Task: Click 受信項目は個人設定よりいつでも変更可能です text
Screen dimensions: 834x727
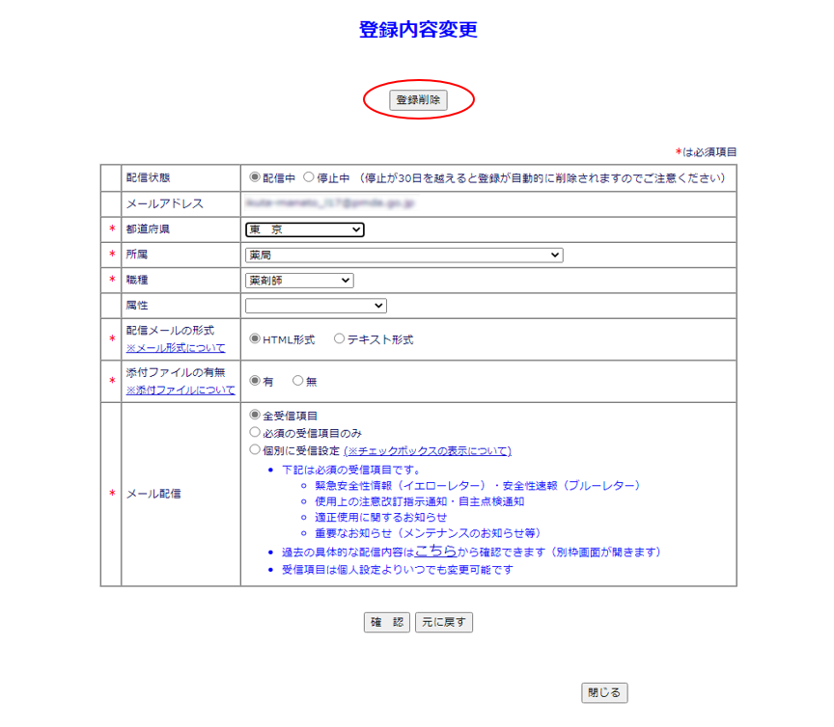Action: tap(398, 570)
